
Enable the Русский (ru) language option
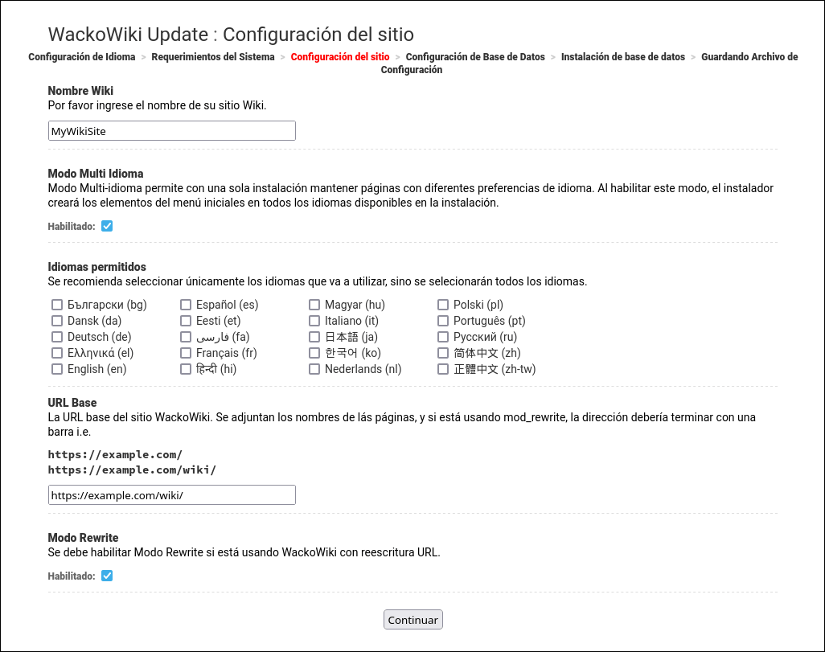[443, 337]
